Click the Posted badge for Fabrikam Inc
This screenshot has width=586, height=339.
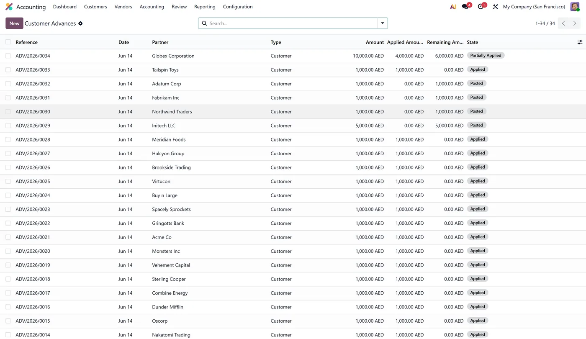(x=476, y=98)
